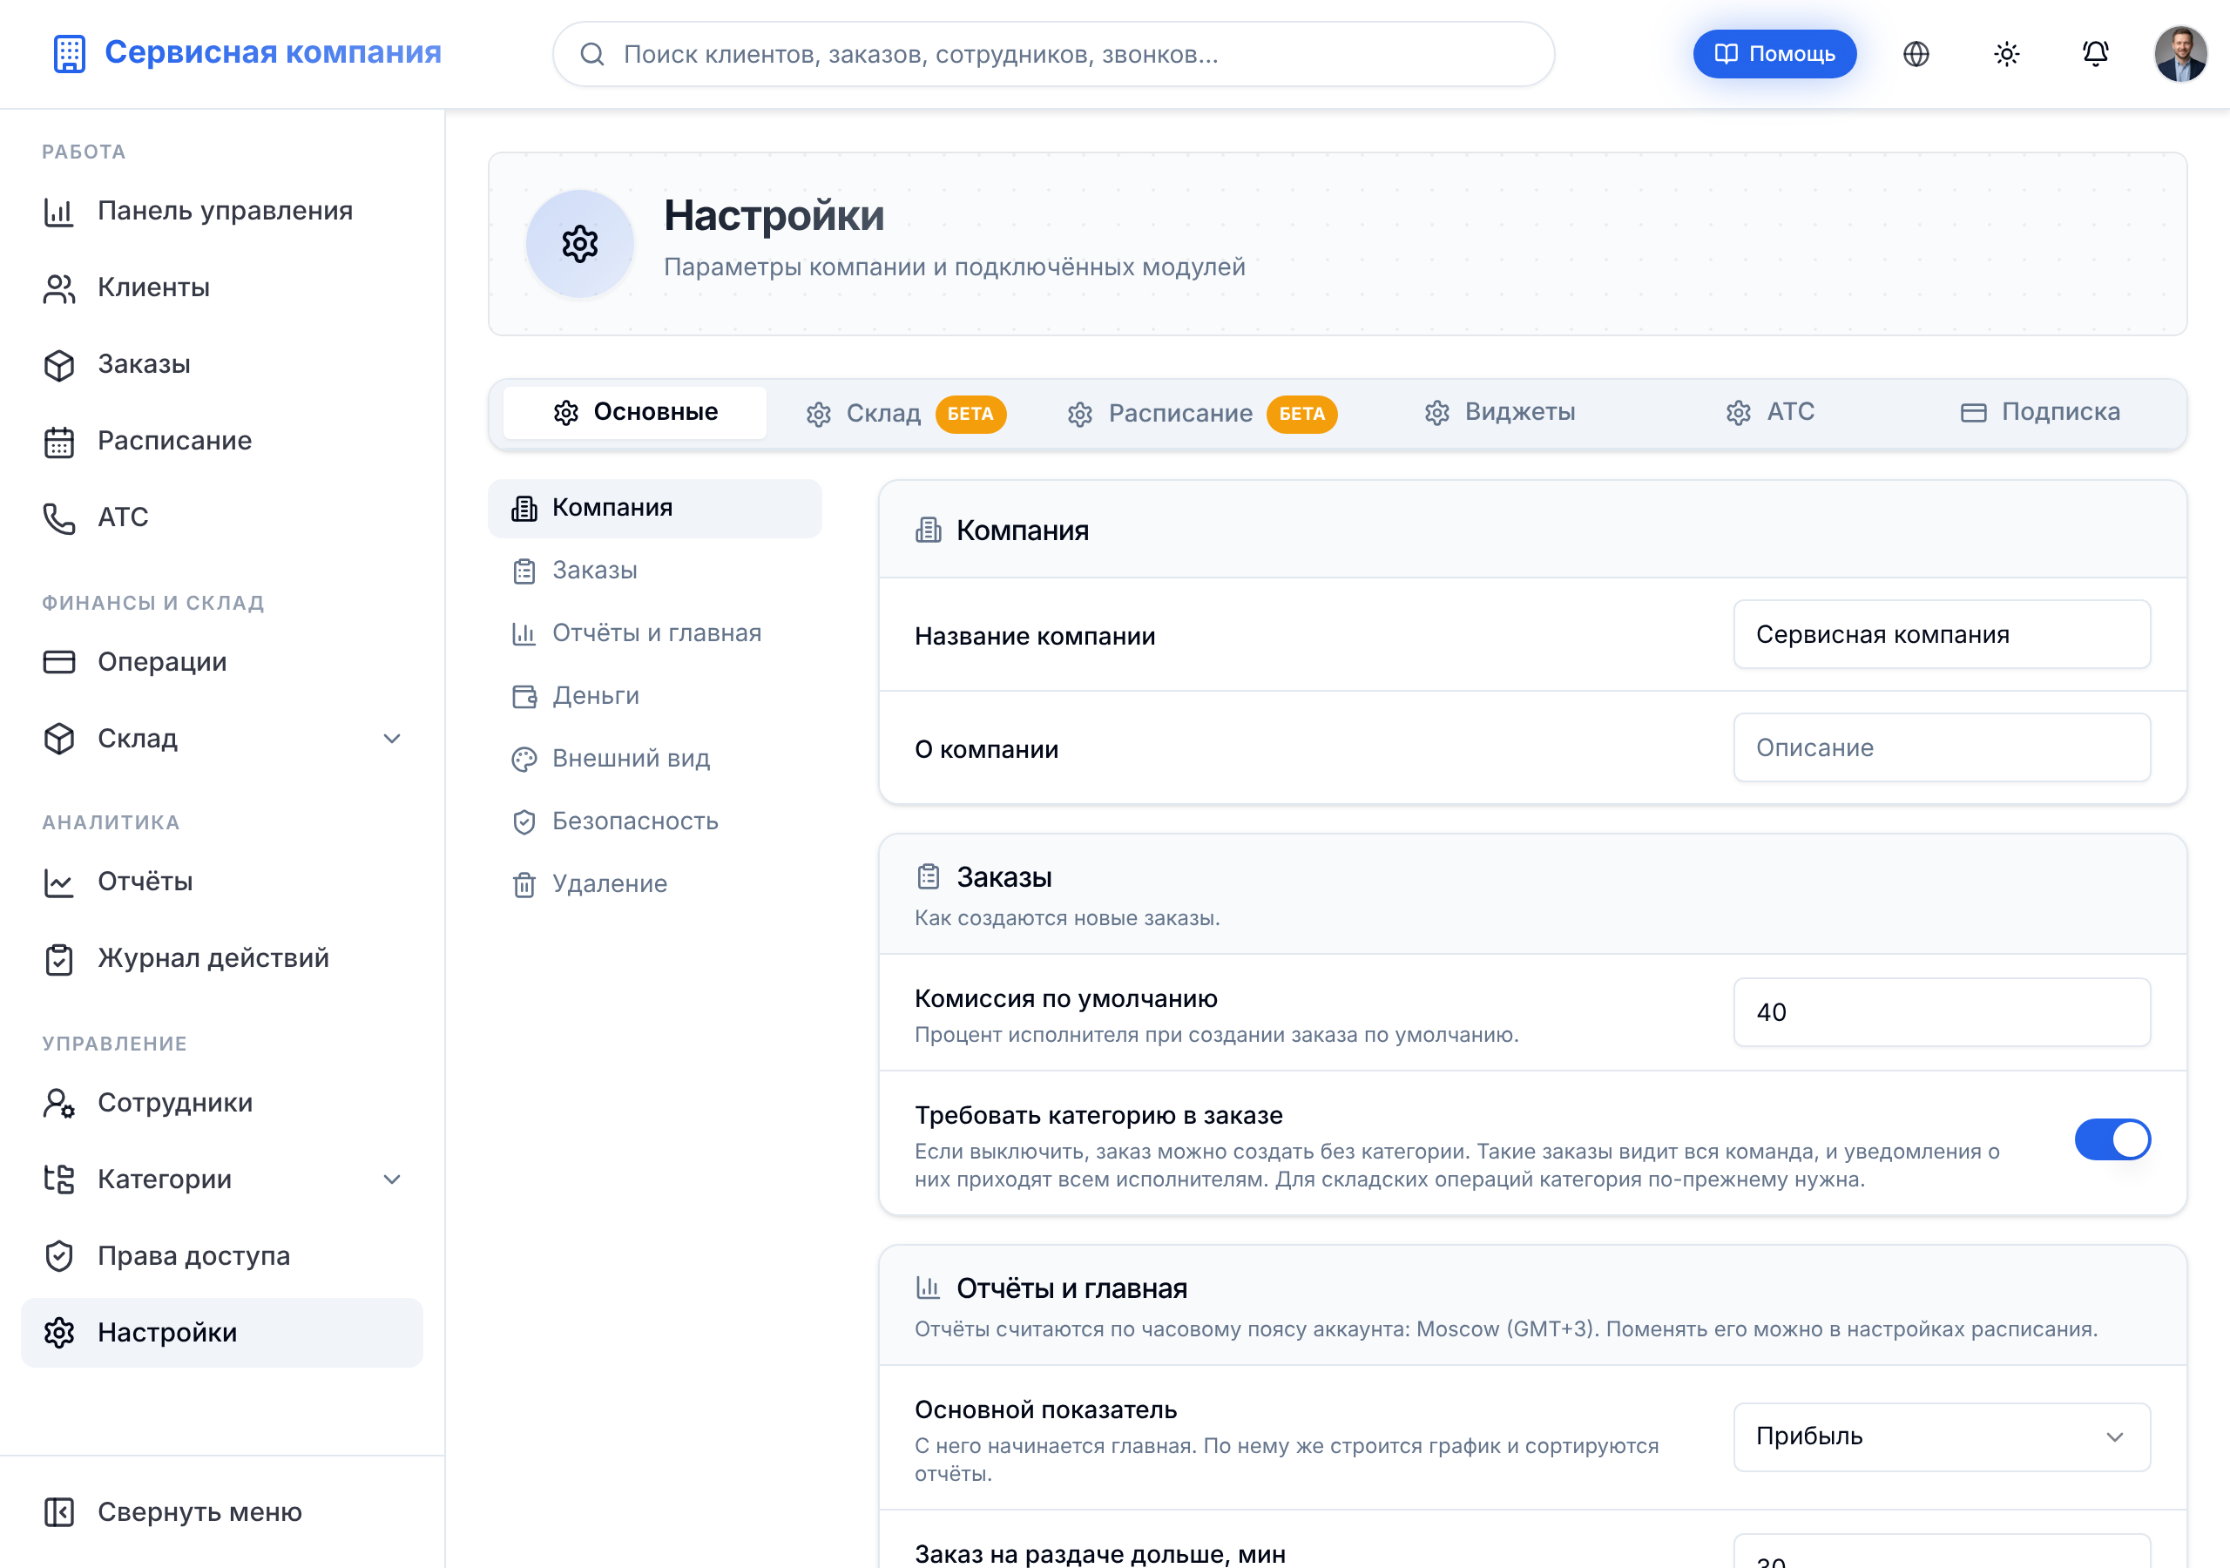Open Заказы in left sidebar
The height and width of the screenshot is (1568, 2230).
222,364
